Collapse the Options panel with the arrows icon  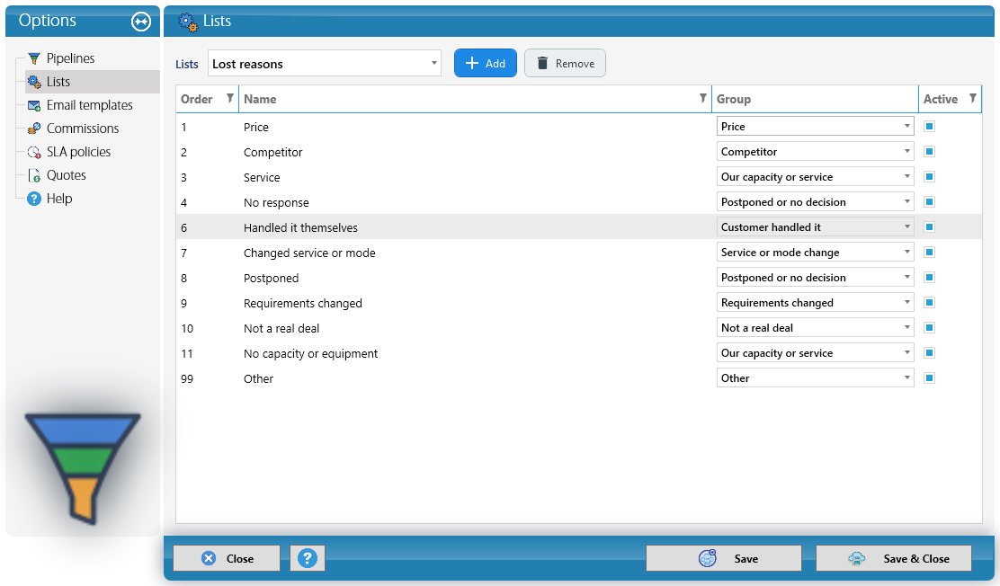(x=141, y=22)
